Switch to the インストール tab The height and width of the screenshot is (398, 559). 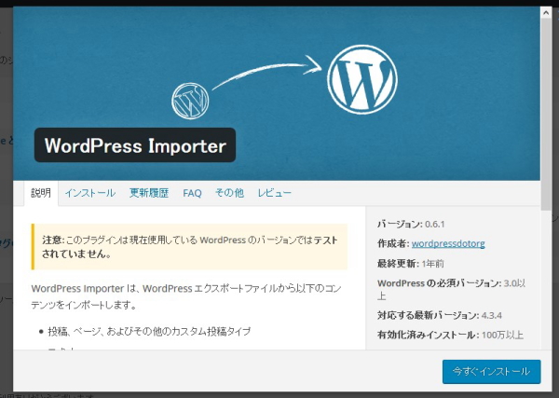point(90,193)
